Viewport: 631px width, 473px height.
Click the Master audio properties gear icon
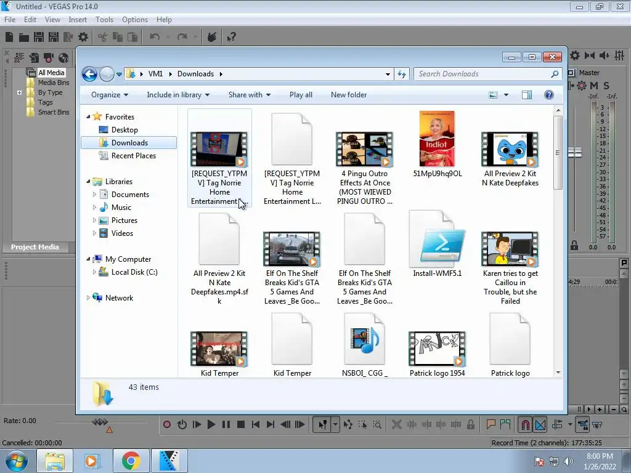click(575, 55)
